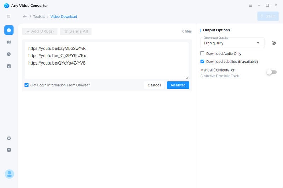Screen dimensions: 283x188
Task: Open the history clock sidebar icon
Action: tap(8, 54)
